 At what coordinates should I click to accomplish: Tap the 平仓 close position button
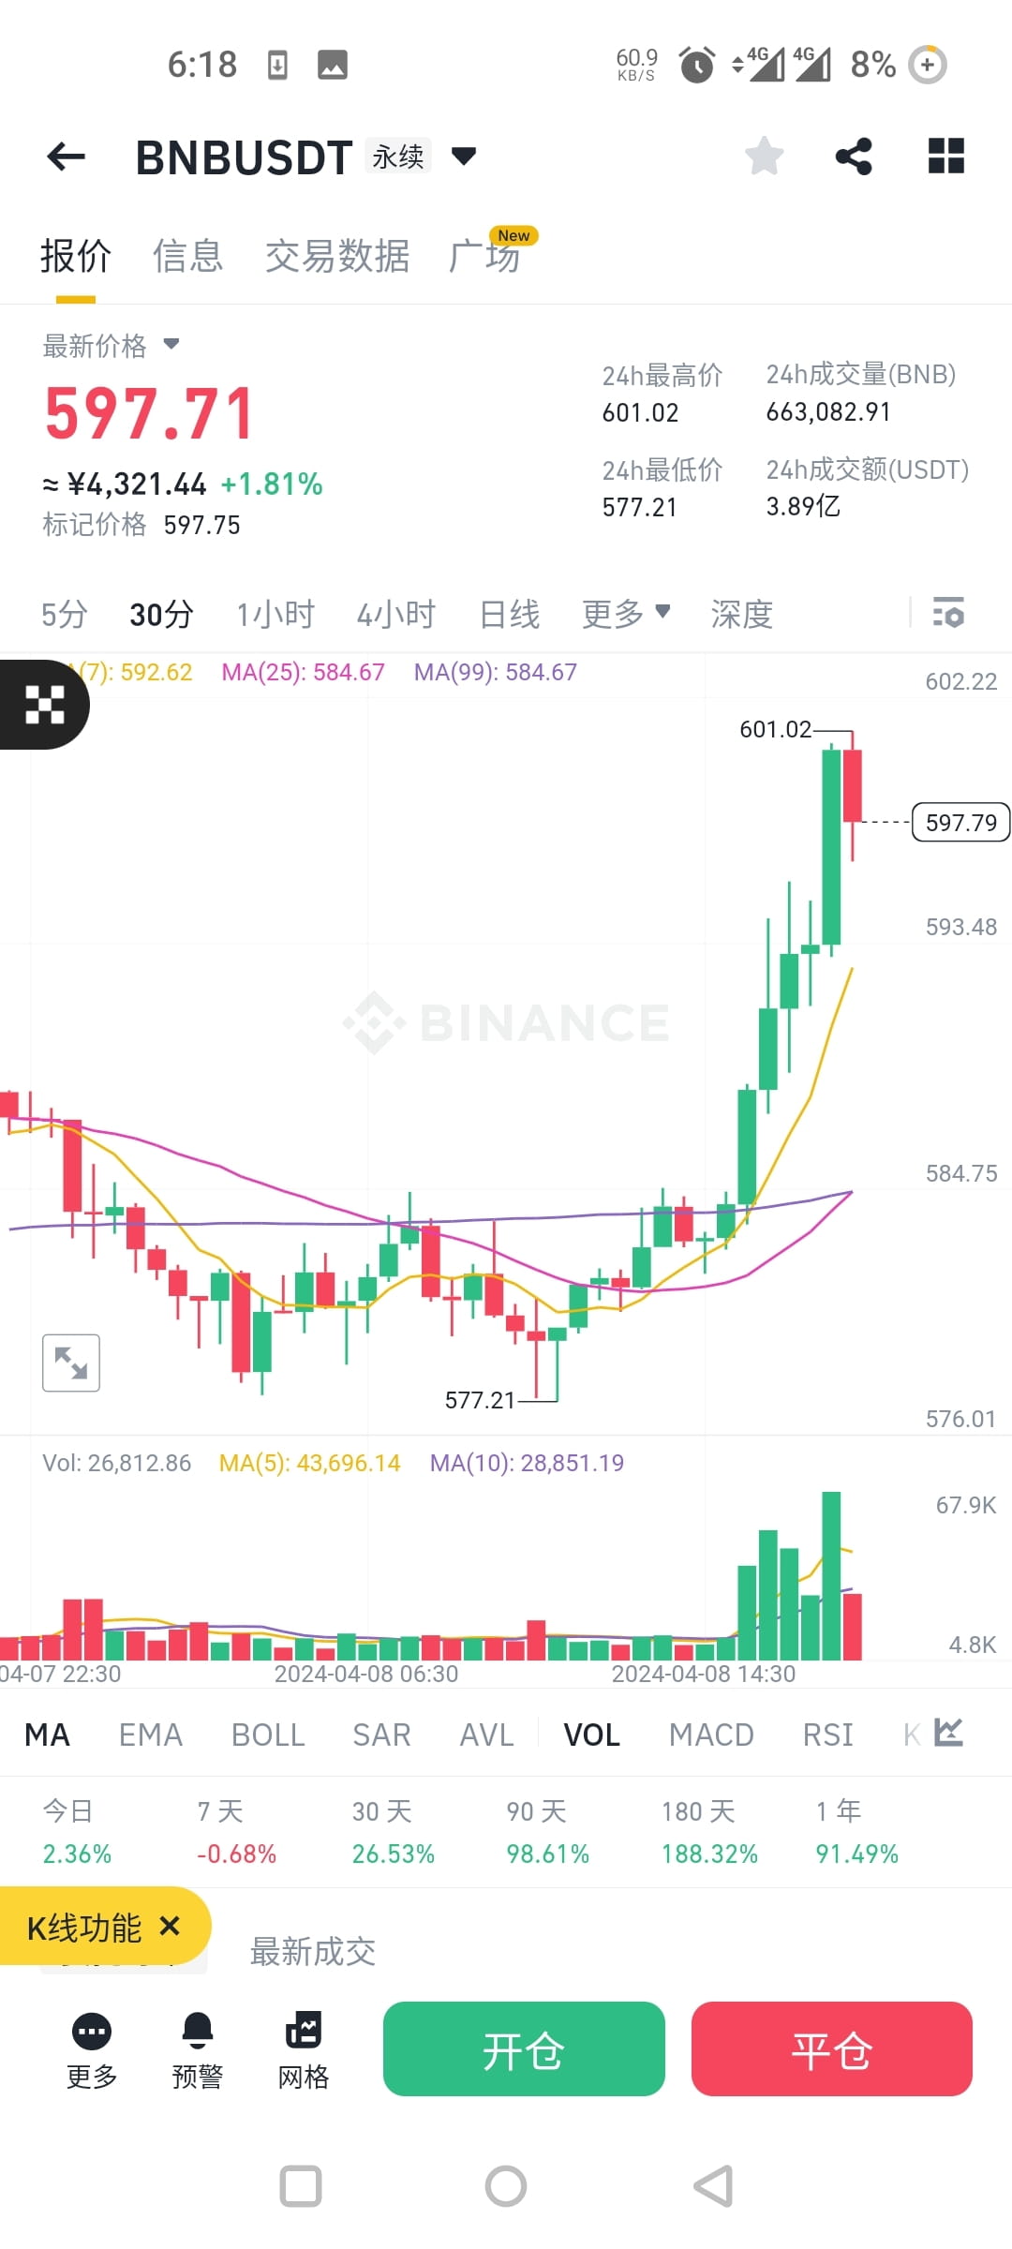[x=832, y=2049]
